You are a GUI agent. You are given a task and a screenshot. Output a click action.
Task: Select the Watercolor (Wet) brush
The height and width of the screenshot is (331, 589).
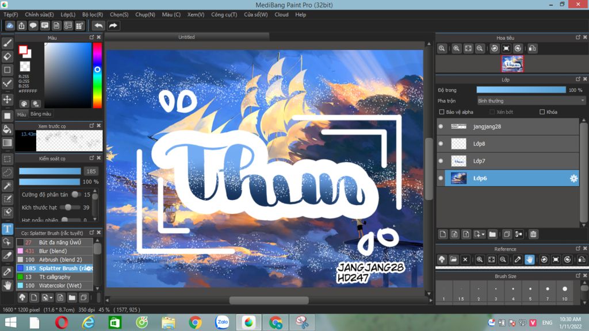[55, 286]
